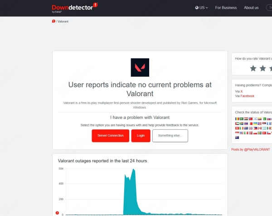Select the Colombia flag
This screenshot has height=216, width=272.
click(259, 119)
